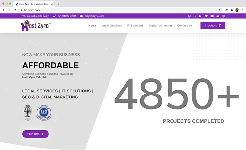Open the Legal Services menu
This screenshot has width=246, height=150.
coord(112,26)
